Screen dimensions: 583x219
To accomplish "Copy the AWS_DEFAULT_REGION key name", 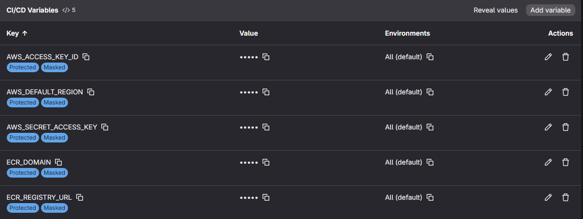I will coord(91,92).
